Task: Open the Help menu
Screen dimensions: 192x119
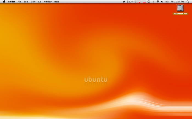Action: coord(57,2)
